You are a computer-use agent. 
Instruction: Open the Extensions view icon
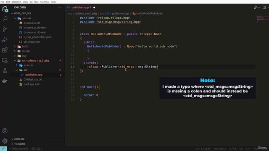(x=5, y=50)
